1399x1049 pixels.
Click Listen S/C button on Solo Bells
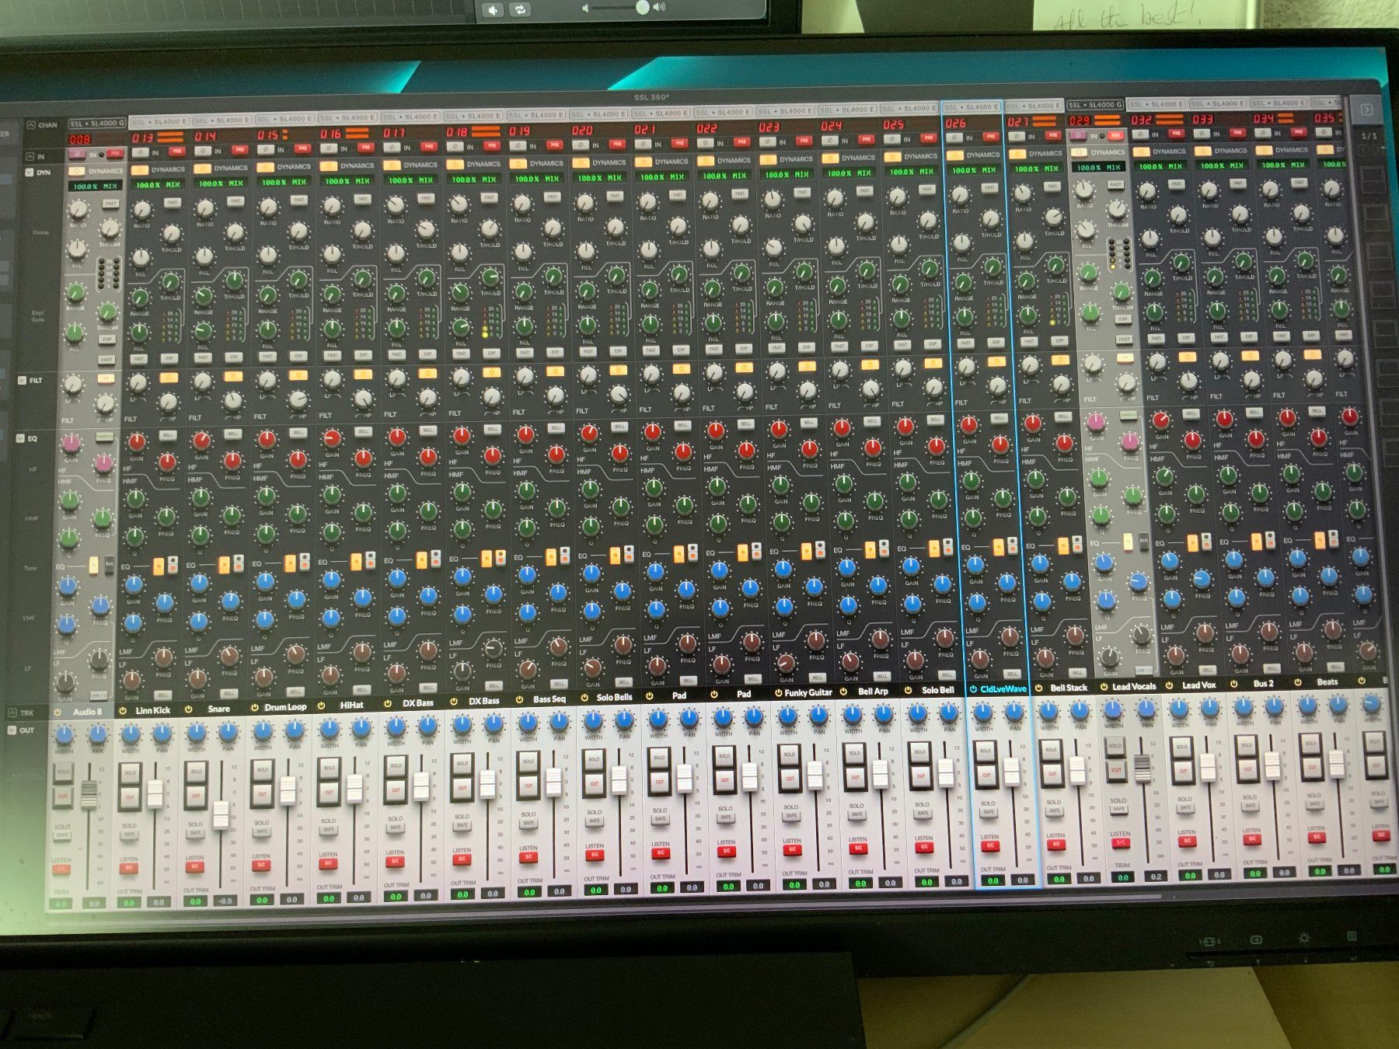(x=595, y=854)
